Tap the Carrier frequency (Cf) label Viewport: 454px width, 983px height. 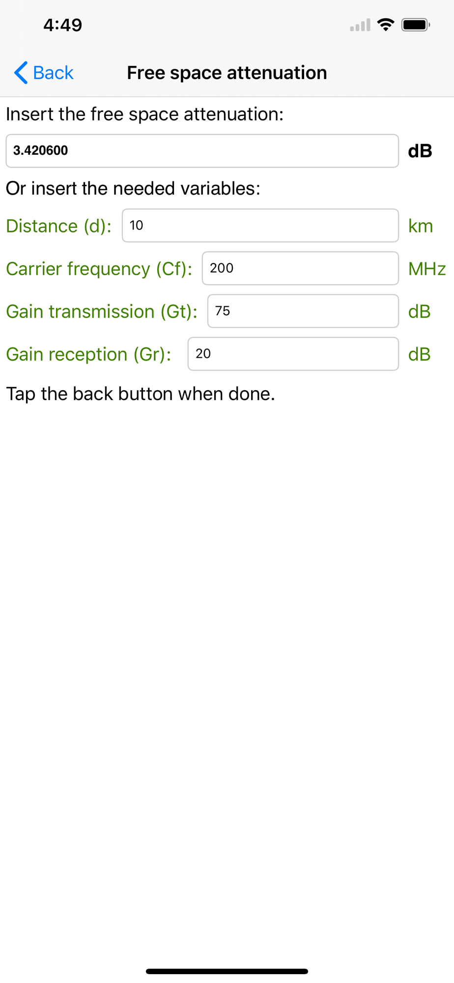tap(99, 269)
